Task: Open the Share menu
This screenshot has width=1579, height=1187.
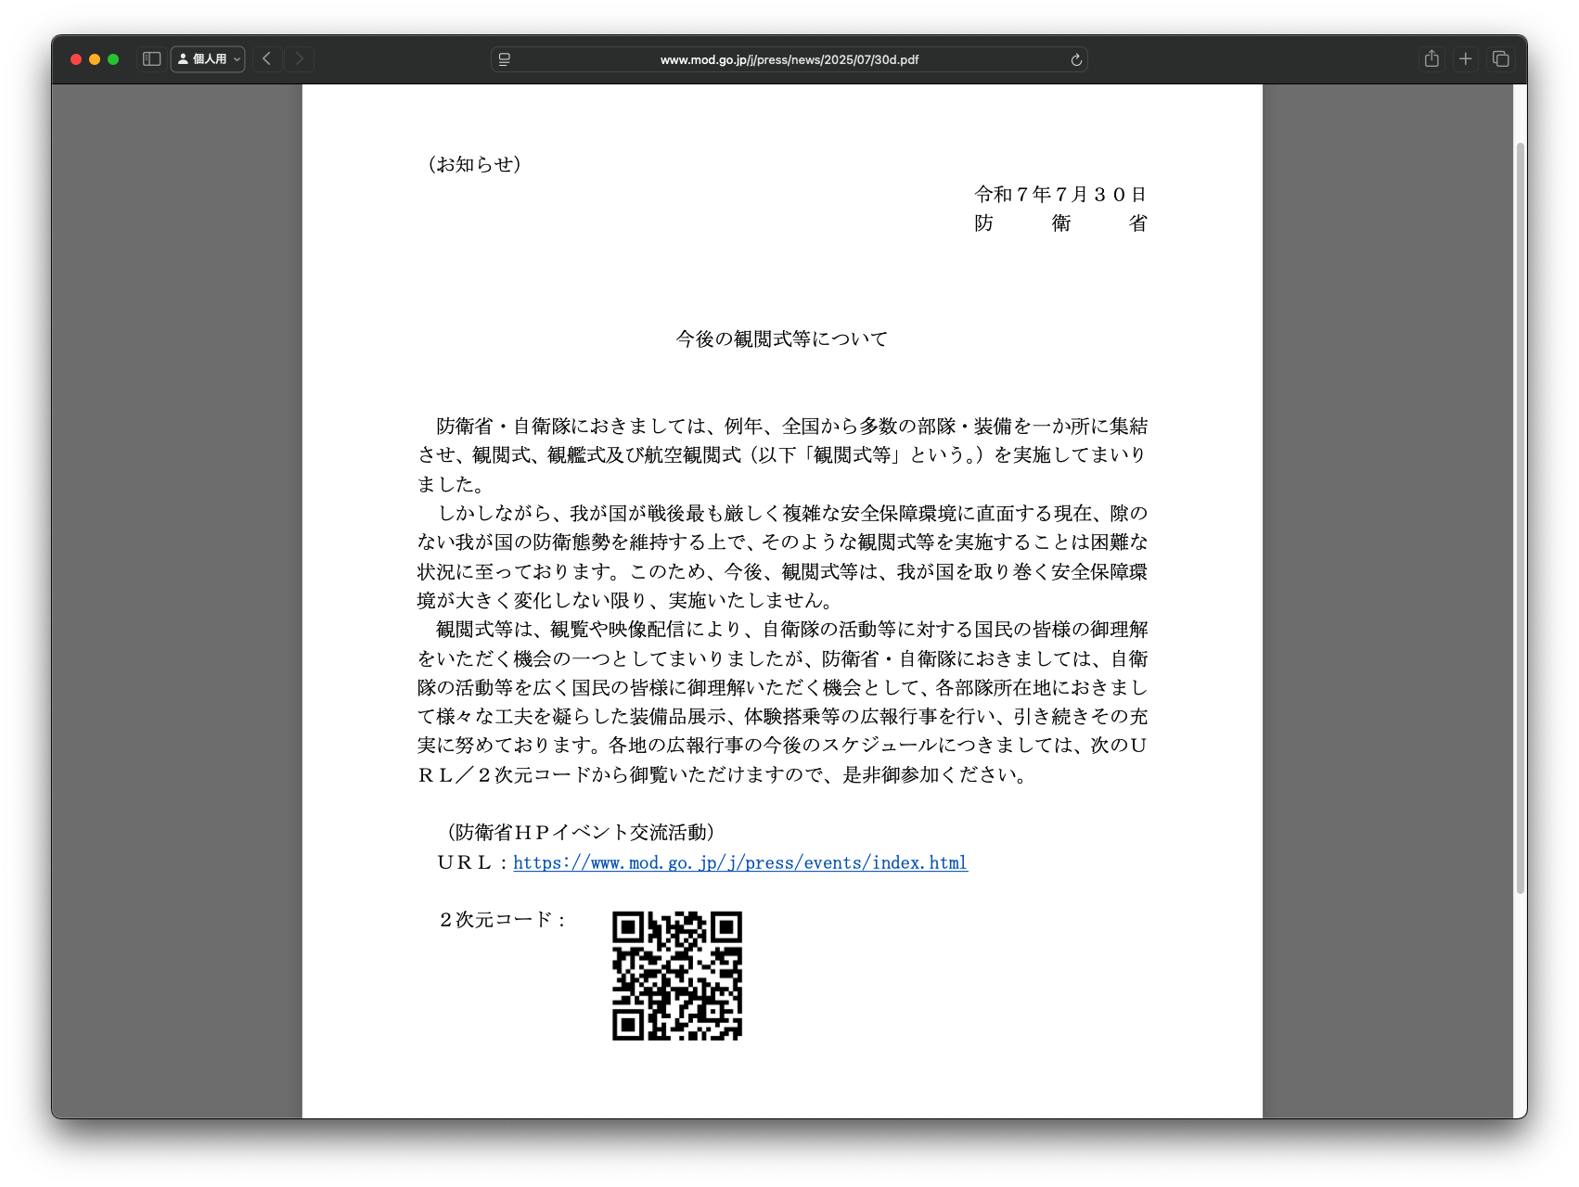Action: point(1431,59)
